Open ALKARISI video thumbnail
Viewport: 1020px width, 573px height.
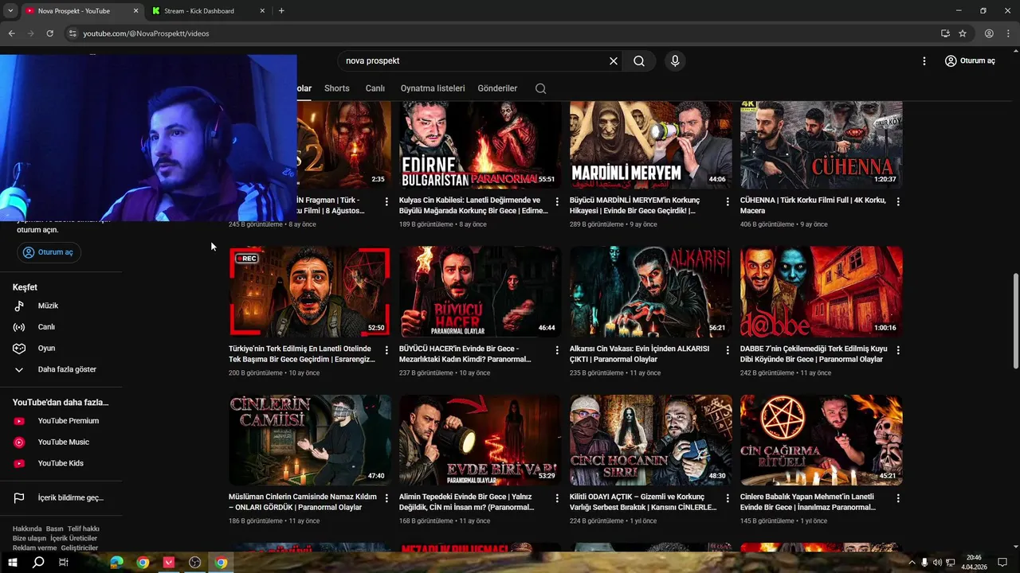tap(650, 291)
